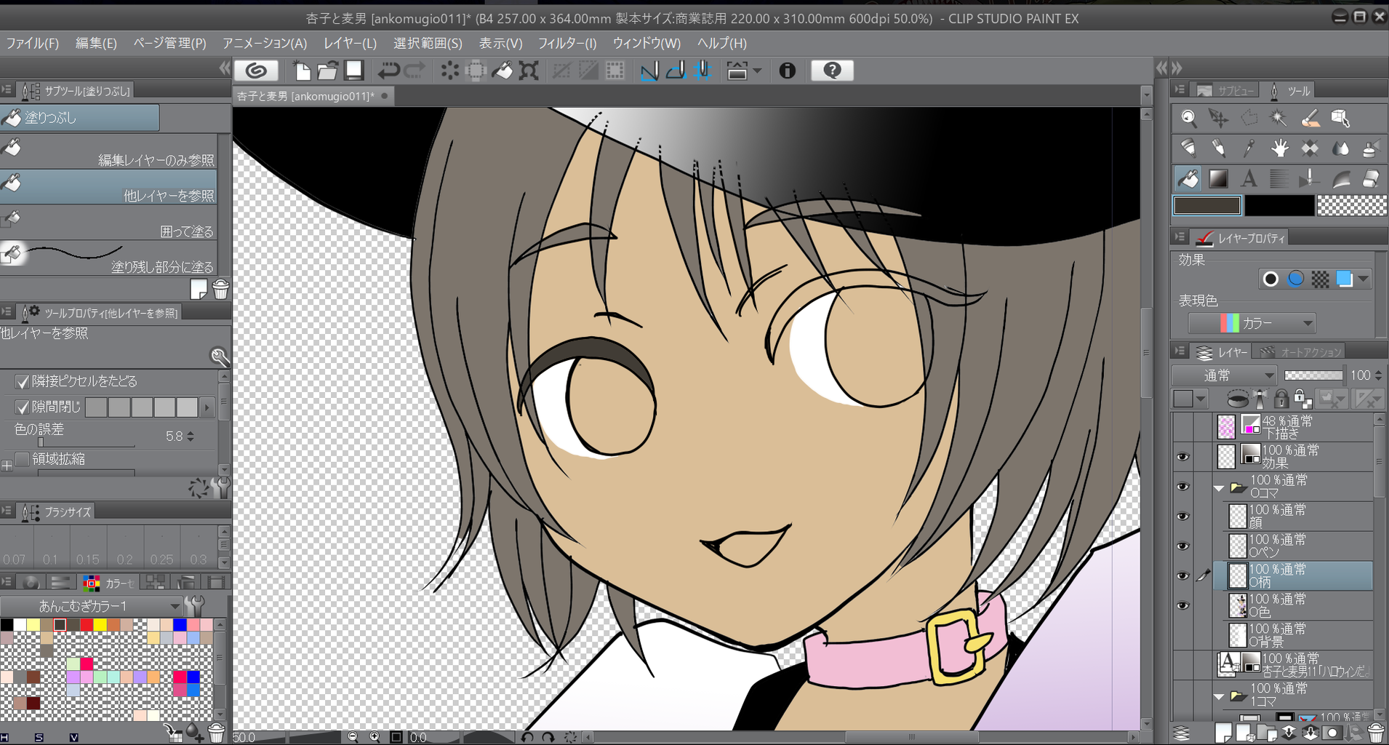
Task: Select the 塗り残し部分に塗る sub tool
Action: click(x=108, y=258)
